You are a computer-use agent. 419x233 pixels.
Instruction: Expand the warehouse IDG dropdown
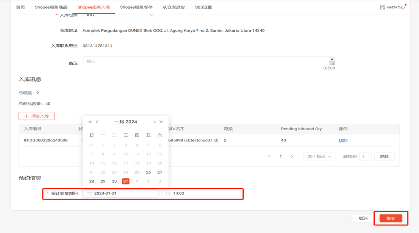pos(151,15)
